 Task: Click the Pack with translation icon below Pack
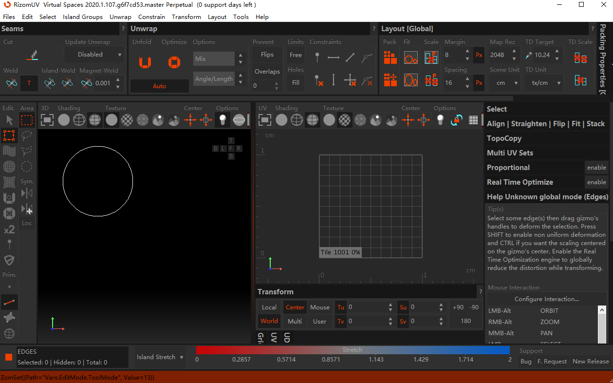click(390, 79)
